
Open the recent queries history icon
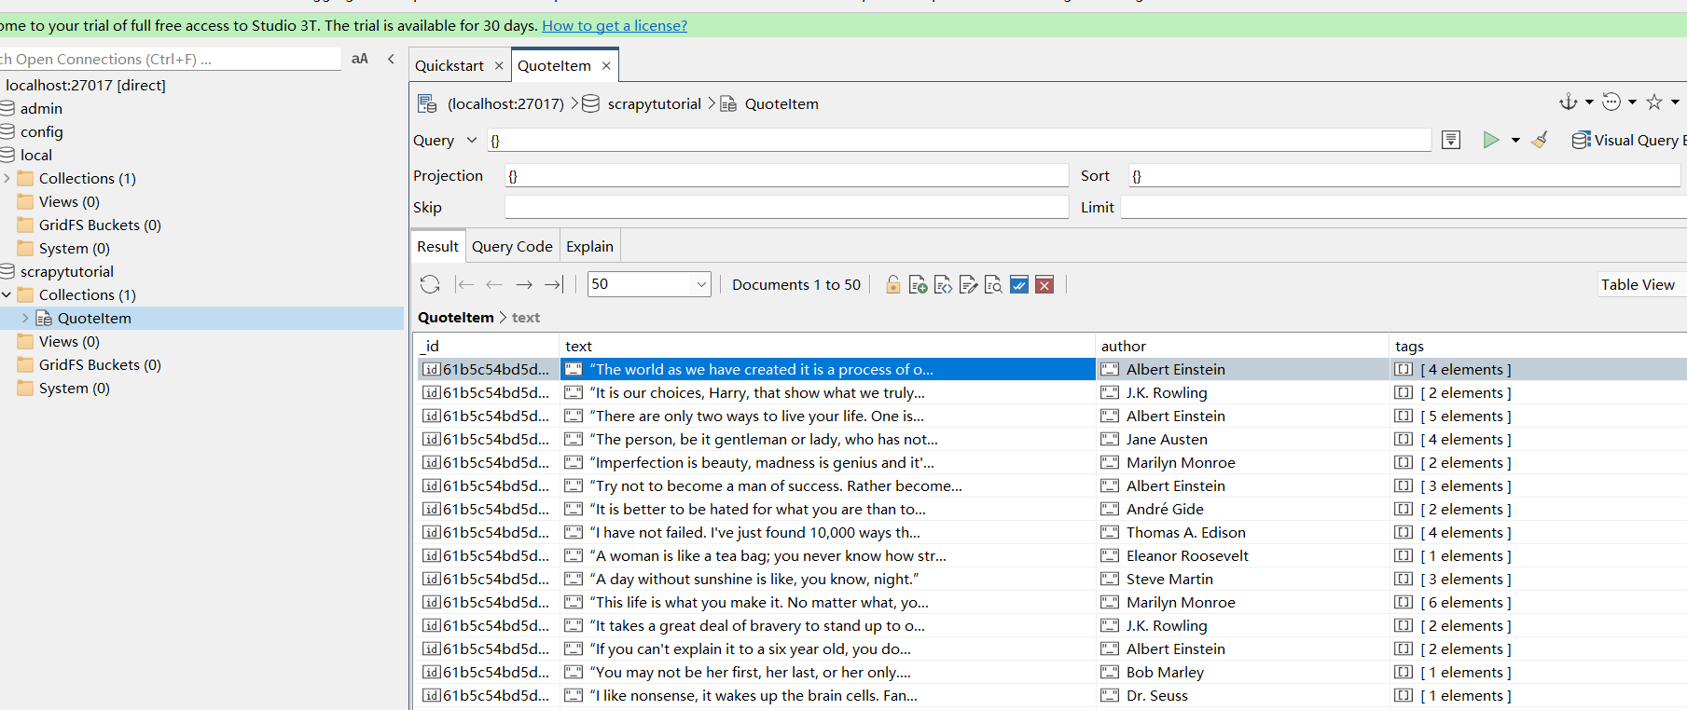[1611, 102]
